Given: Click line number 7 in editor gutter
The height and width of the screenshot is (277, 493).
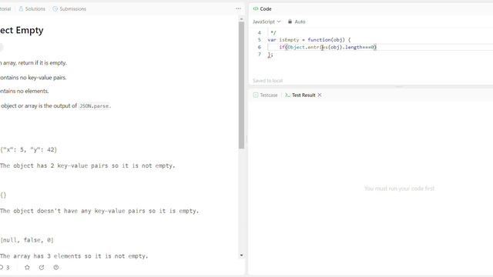Looking at the screenshot, I should (260, 55).
